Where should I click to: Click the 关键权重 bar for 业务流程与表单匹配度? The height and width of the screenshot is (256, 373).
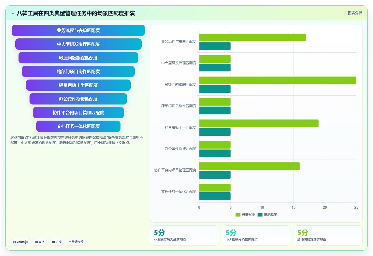(253, 38)
